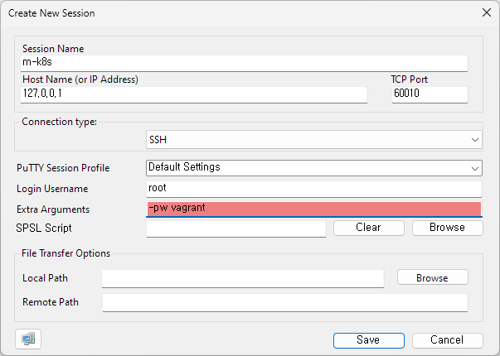Browse for the Local Path folder
Viewport: 500px width, 356px height.
pyautogui.click(x=432, y=277)
